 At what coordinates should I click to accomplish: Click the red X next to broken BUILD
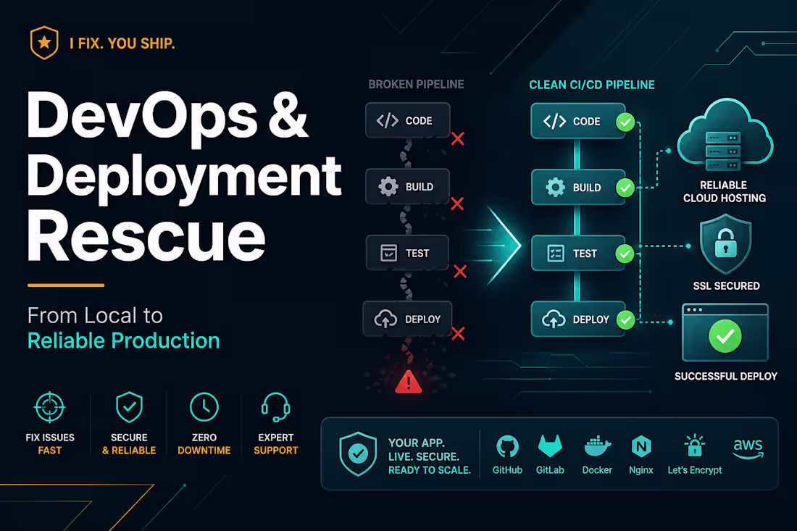(457, 204)
